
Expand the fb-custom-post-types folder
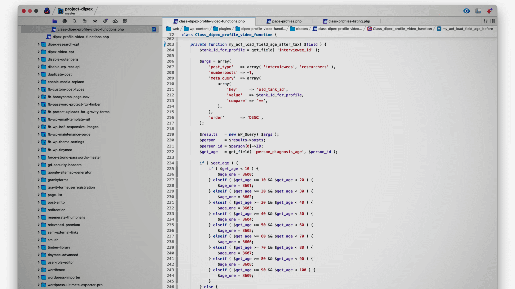[x=38, y=89]
